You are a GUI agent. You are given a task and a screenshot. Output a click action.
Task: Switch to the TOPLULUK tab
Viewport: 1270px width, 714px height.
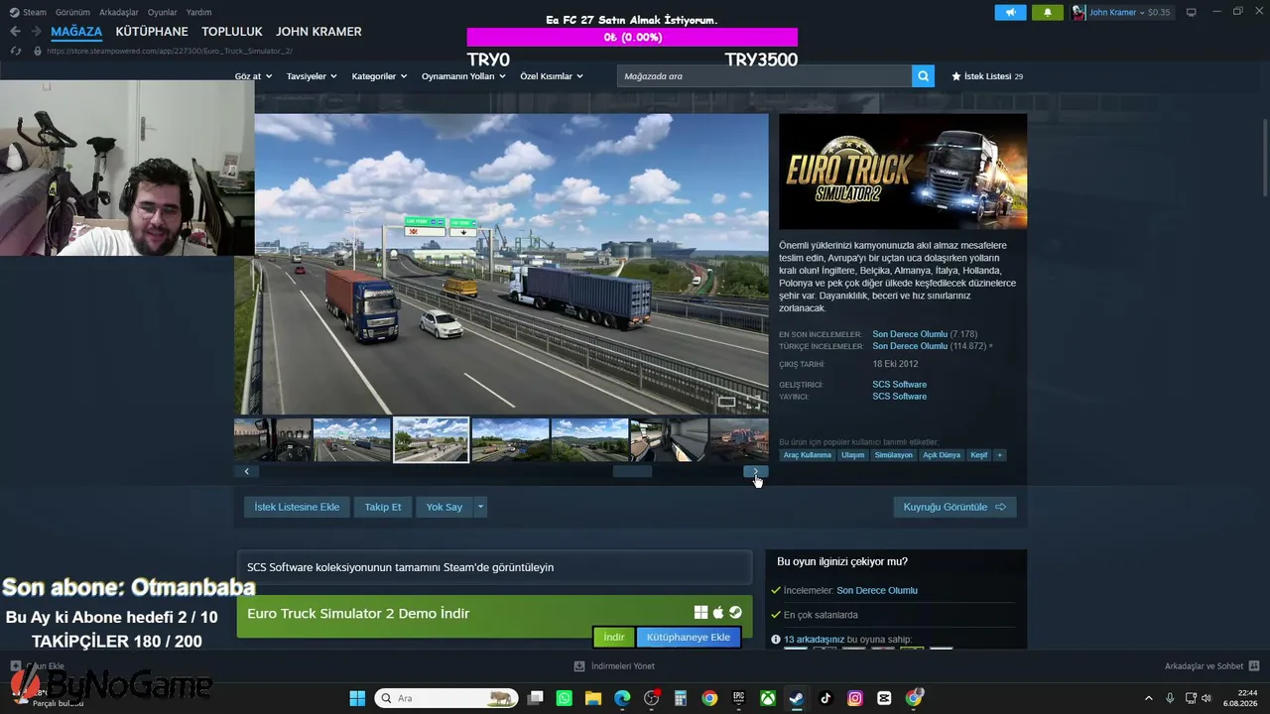tap(232, 32)
